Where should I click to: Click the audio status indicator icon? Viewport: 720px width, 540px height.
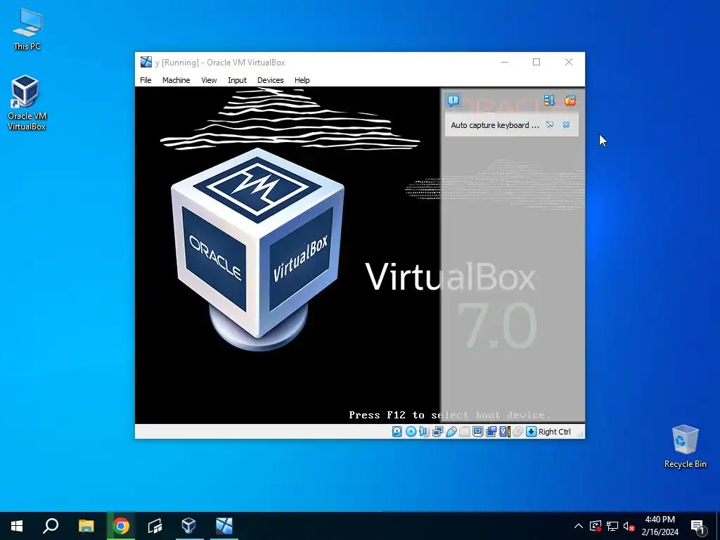424,432
